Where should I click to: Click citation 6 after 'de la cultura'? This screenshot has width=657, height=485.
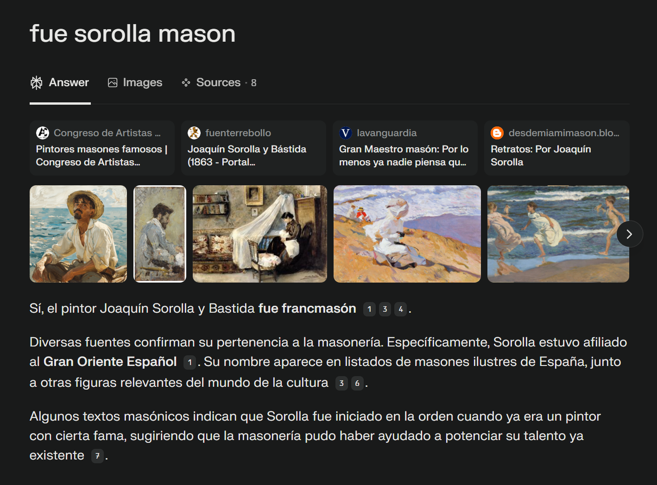(x=357, y=383)
